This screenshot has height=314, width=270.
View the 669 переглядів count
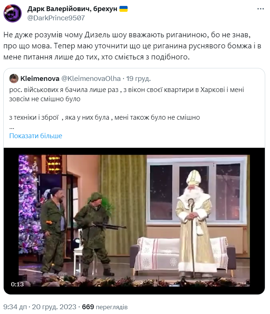click(x=105, y=307)
